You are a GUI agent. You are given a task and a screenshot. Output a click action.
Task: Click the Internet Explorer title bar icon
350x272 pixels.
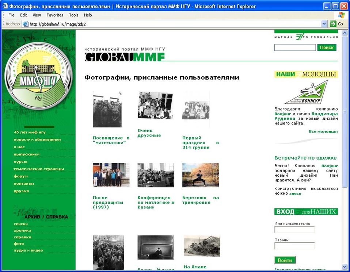click(x=5, y=6)
